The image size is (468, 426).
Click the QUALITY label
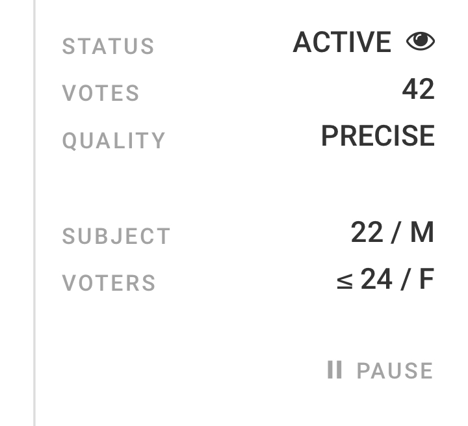point(114,141)
